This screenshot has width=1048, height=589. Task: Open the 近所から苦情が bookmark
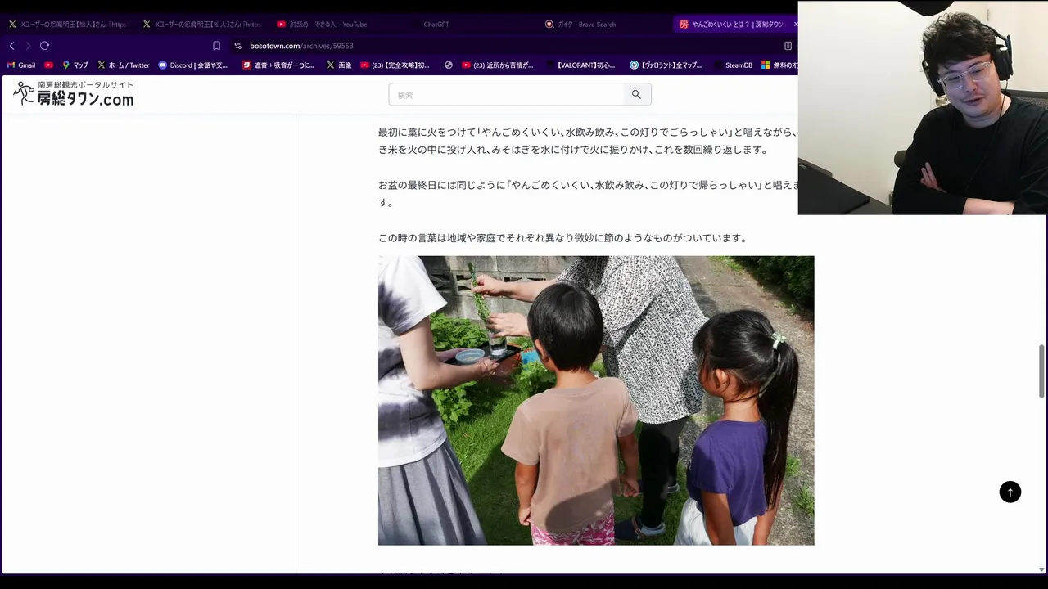tap(498, 65)
